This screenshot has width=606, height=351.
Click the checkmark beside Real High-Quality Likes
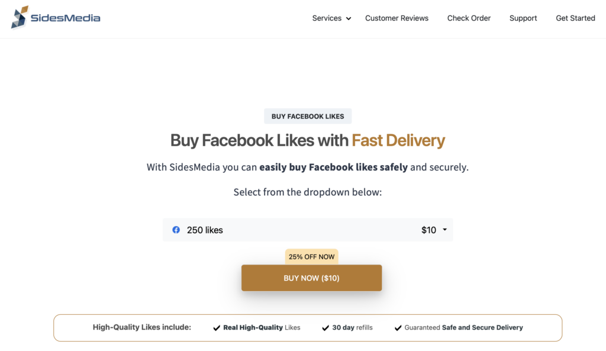click(x=217, y=328)
